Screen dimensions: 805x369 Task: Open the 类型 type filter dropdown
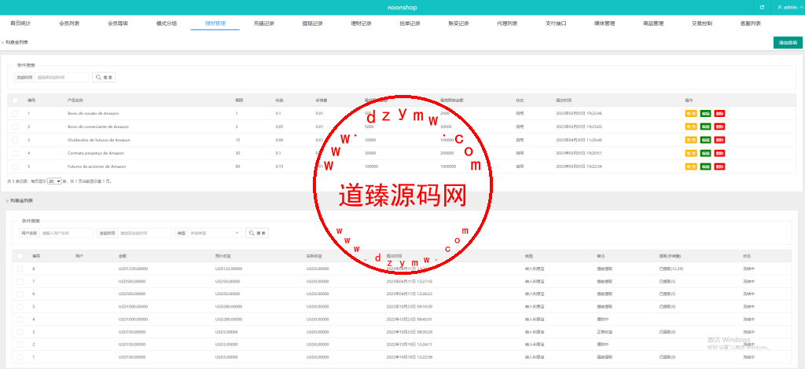pos(215,232)
